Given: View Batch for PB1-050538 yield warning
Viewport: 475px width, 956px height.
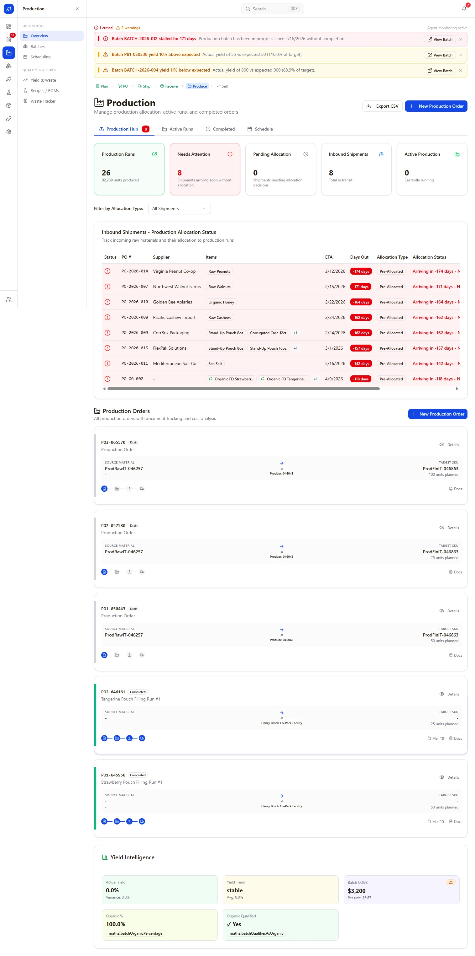Looking at the screenshot, I should pyautogui.click(x=440, y=55).
